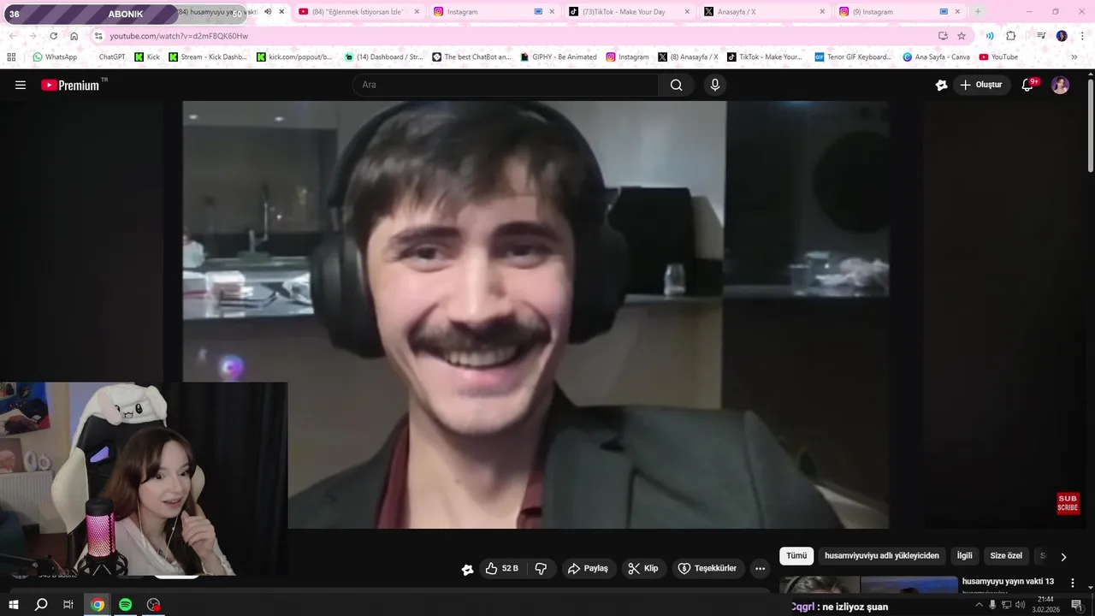Viewport: 1095px width, 616px height.
Task: Open YouTube bookmark
Action: click(998, 57)
